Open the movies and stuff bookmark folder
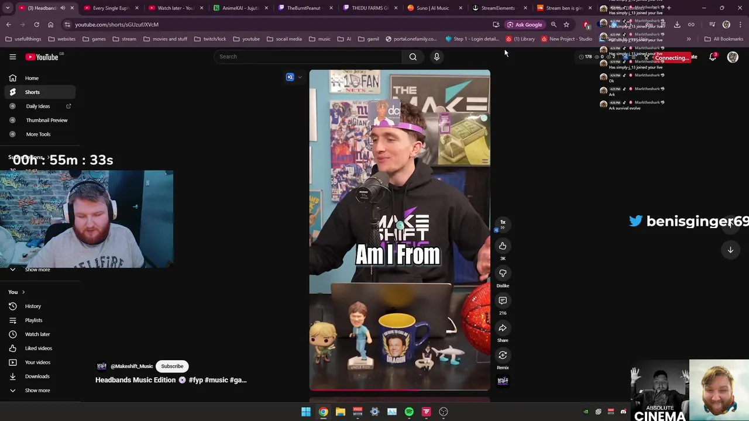The height and width of the screenshot is (421, 749). point(164,39)
